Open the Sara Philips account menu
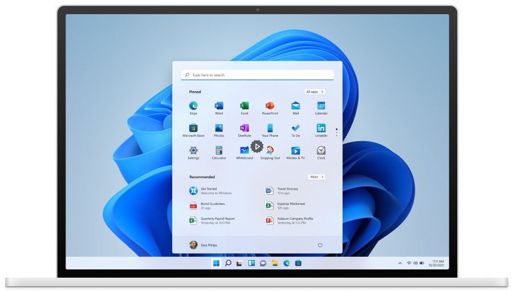Viewport: 513px width, 291px height. coord(203,245)
